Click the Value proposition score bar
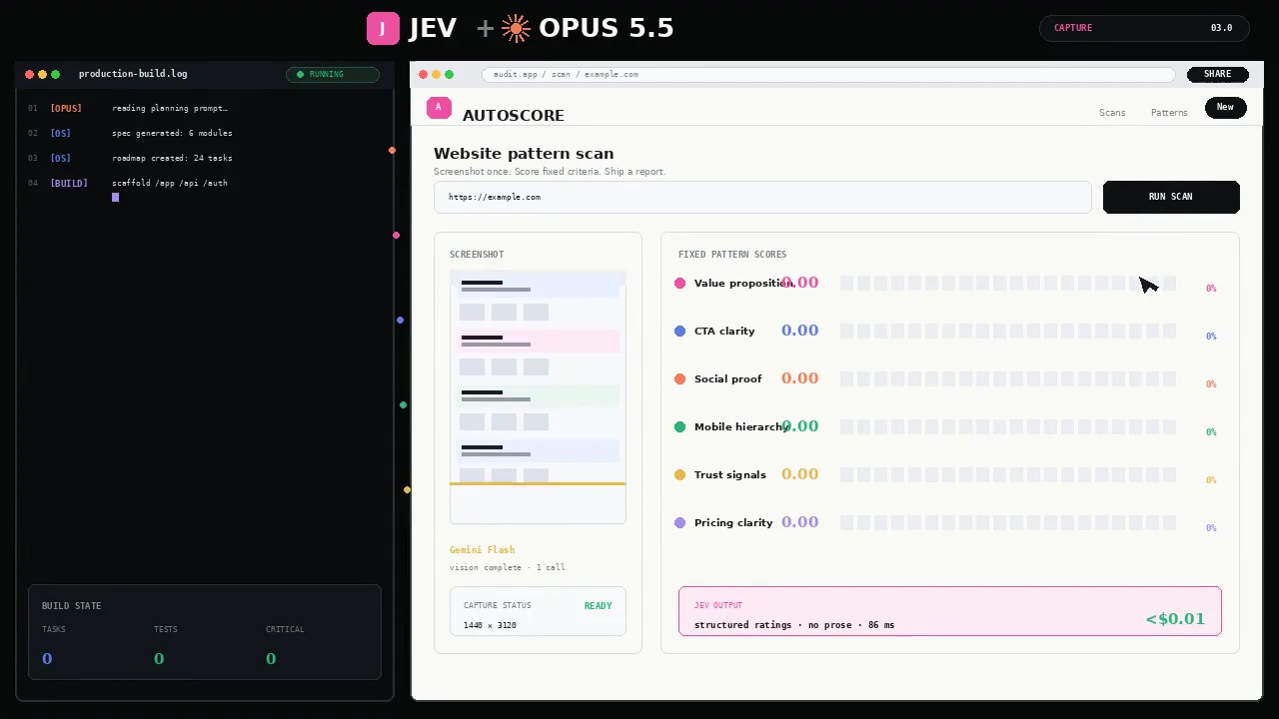Screen dimensions: 1279x719 tap(1008, 284)
